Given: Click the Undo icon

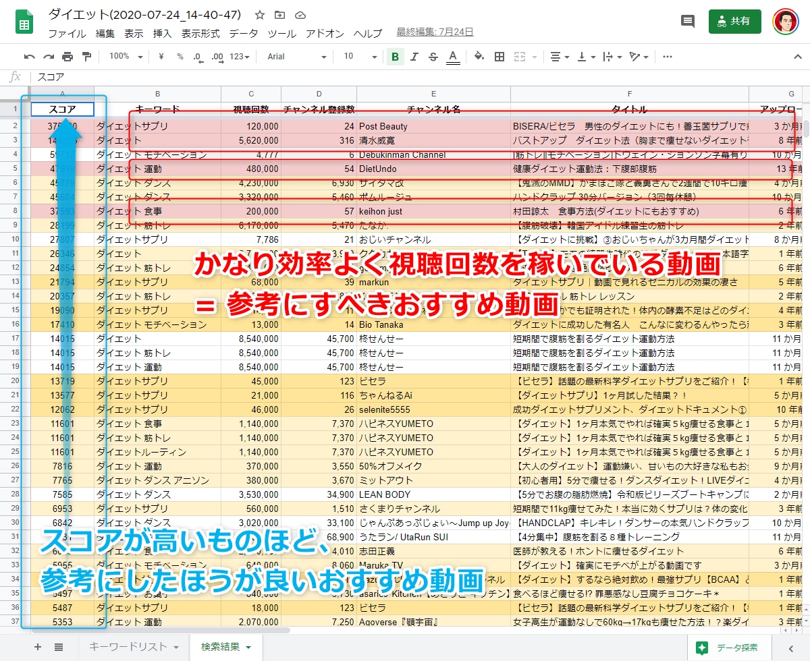Looking at the screenshot, I should (29, 57).
